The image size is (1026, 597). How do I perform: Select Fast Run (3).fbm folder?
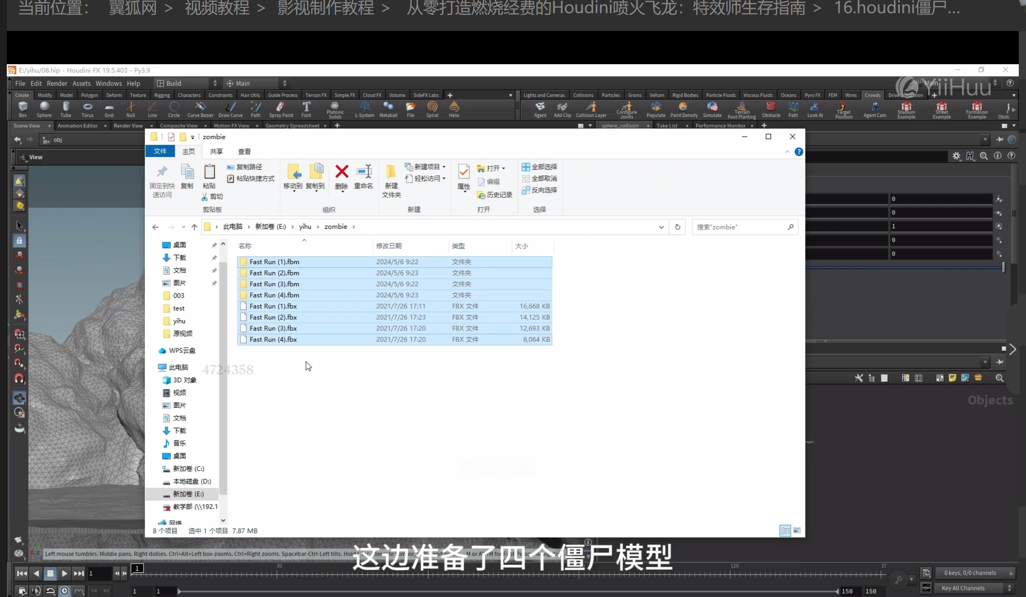pyautogui.click(x=395, y=284)
